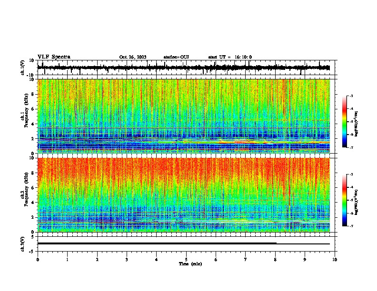Image resolution: width=377 pixels, height=291 pixels.
Task: Click the log(PSD) label beside ch.1 colorbar
Action: [x=357, y=124]
